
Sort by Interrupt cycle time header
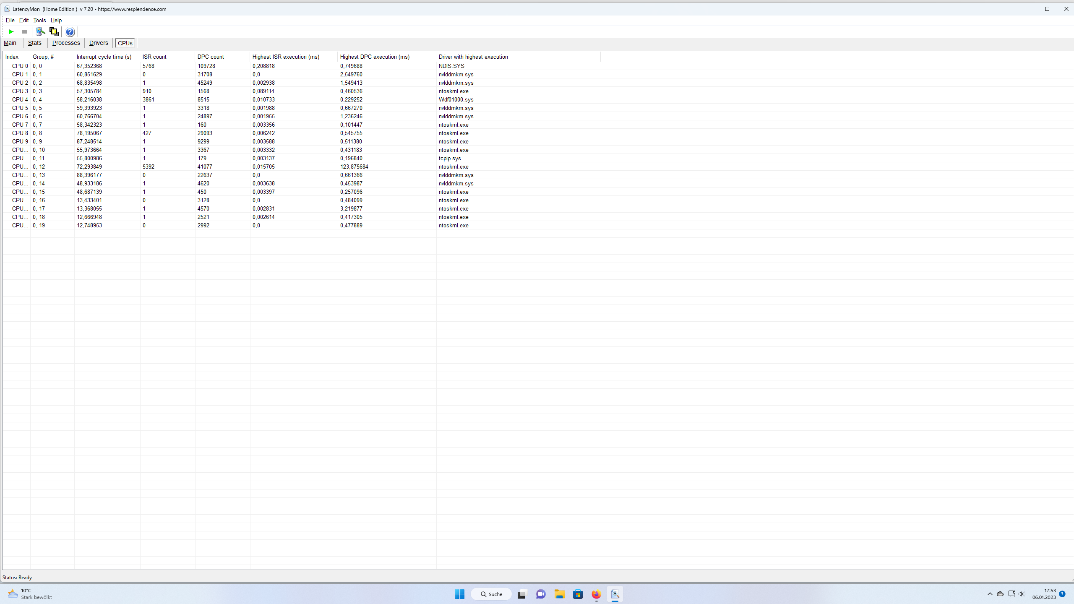point(104,57)
